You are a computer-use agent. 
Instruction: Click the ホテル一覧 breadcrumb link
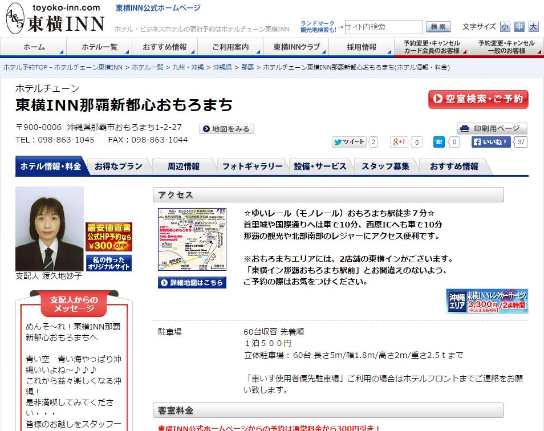(x=148, y=67)
